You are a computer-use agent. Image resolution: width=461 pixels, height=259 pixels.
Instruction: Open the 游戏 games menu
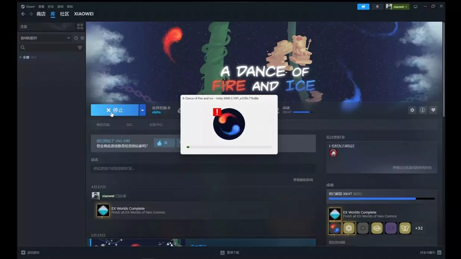60,6
